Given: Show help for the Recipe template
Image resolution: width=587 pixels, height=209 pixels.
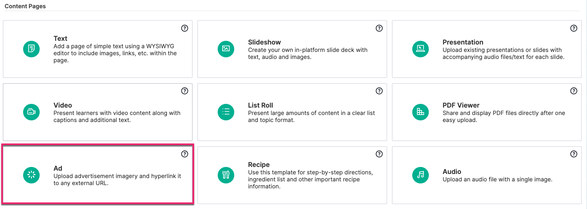Looking at the screenshot, I should pyautogui.click(x=379, y=154).
